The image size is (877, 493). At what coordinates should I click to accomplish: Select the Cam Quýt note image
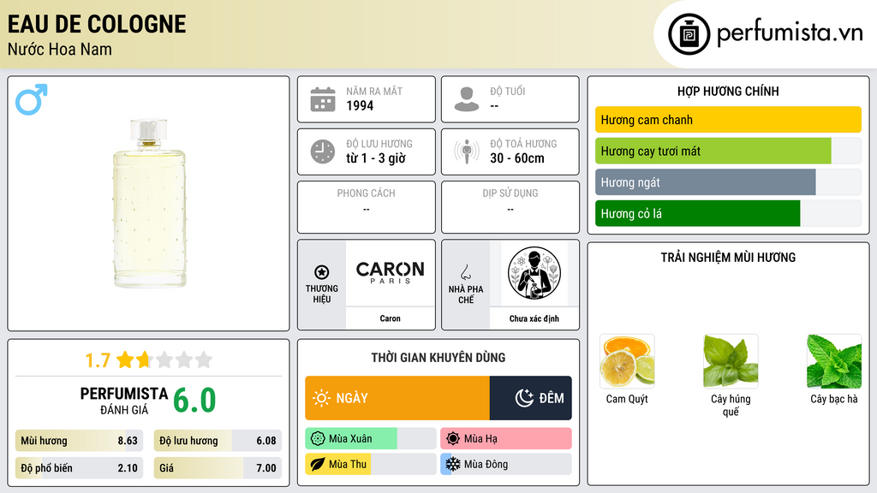click(x=627, y=361)
